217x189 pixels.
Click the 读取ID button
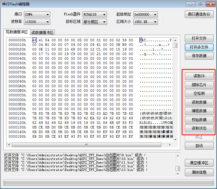coord(199,76)
